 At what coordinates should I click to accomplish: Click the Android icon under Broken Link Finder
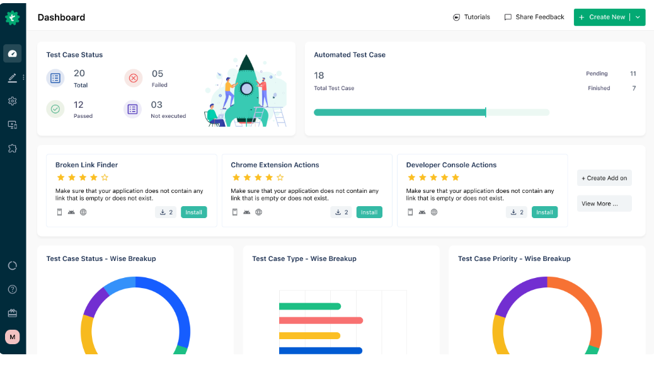click(x=71, y=212)
